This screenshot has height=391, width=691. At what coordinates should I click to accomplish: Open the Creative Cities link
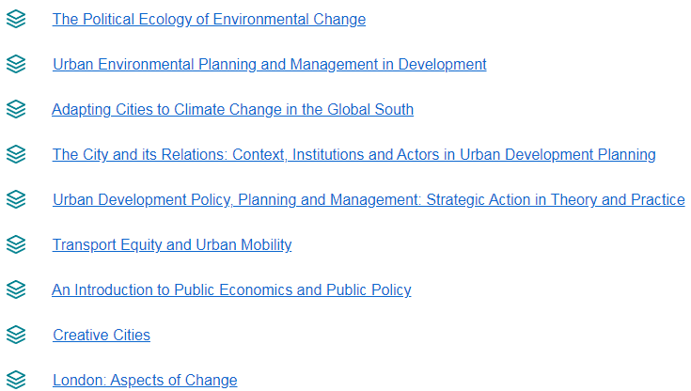(102, 335)
